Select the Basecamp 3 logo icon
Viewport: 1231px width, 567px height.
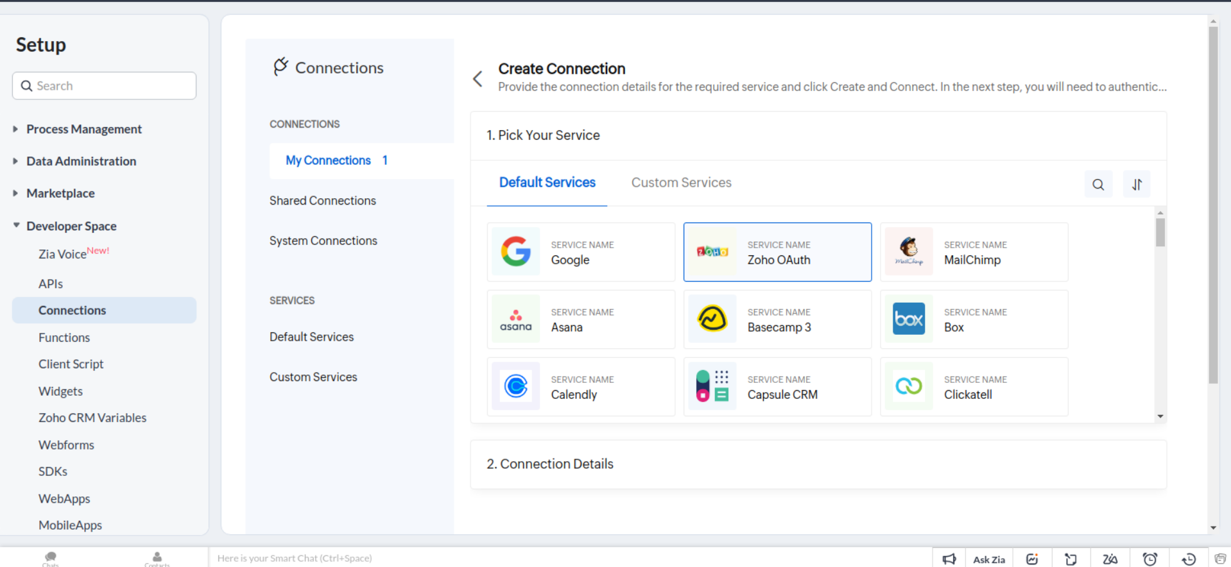(x=712, y=319)
